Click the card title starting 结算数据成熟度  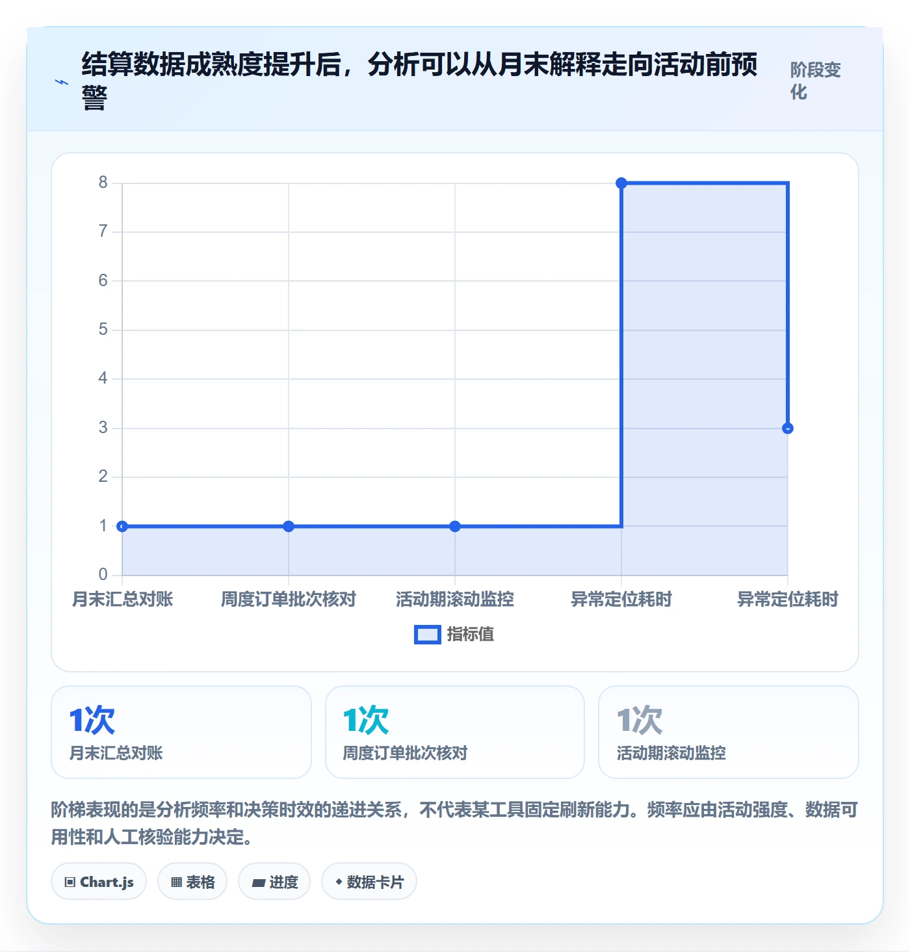419,81
